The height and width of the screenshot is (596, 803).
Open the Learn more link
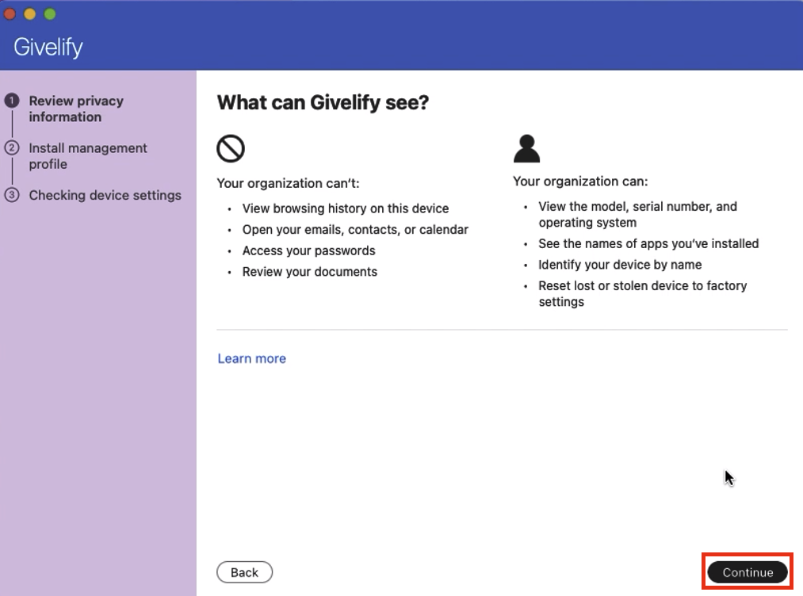(x=251, y=358)
